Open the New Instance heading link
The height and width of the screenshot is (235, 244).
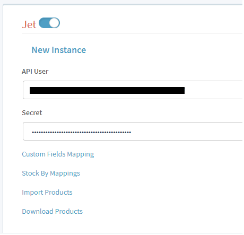[x=59, y=50]
